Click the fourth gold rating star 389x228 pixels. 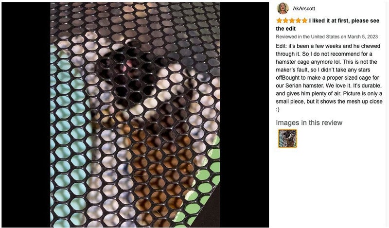[298, 20]
